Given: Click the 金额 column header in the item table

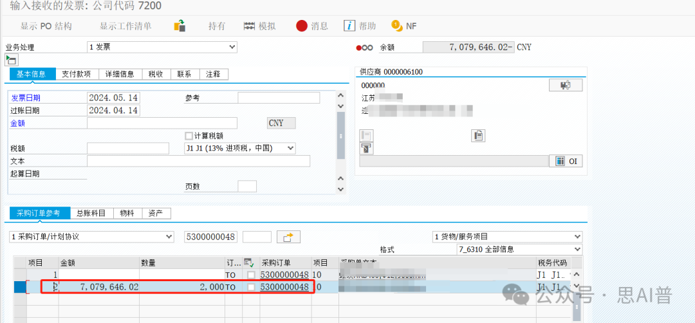Looking at the screenshot, I should pos(99,263).
